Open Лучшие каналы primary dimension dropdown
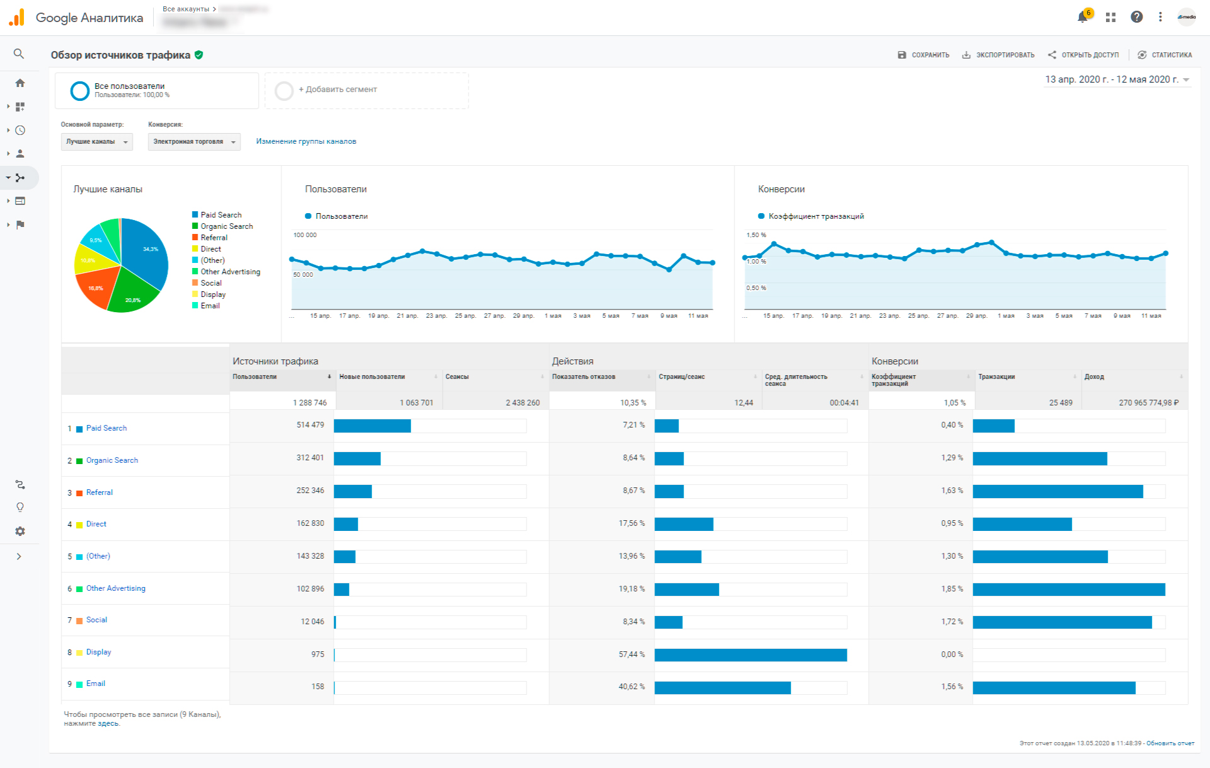The width and height of the screenshot is (1210, 768). pos(97,142)
